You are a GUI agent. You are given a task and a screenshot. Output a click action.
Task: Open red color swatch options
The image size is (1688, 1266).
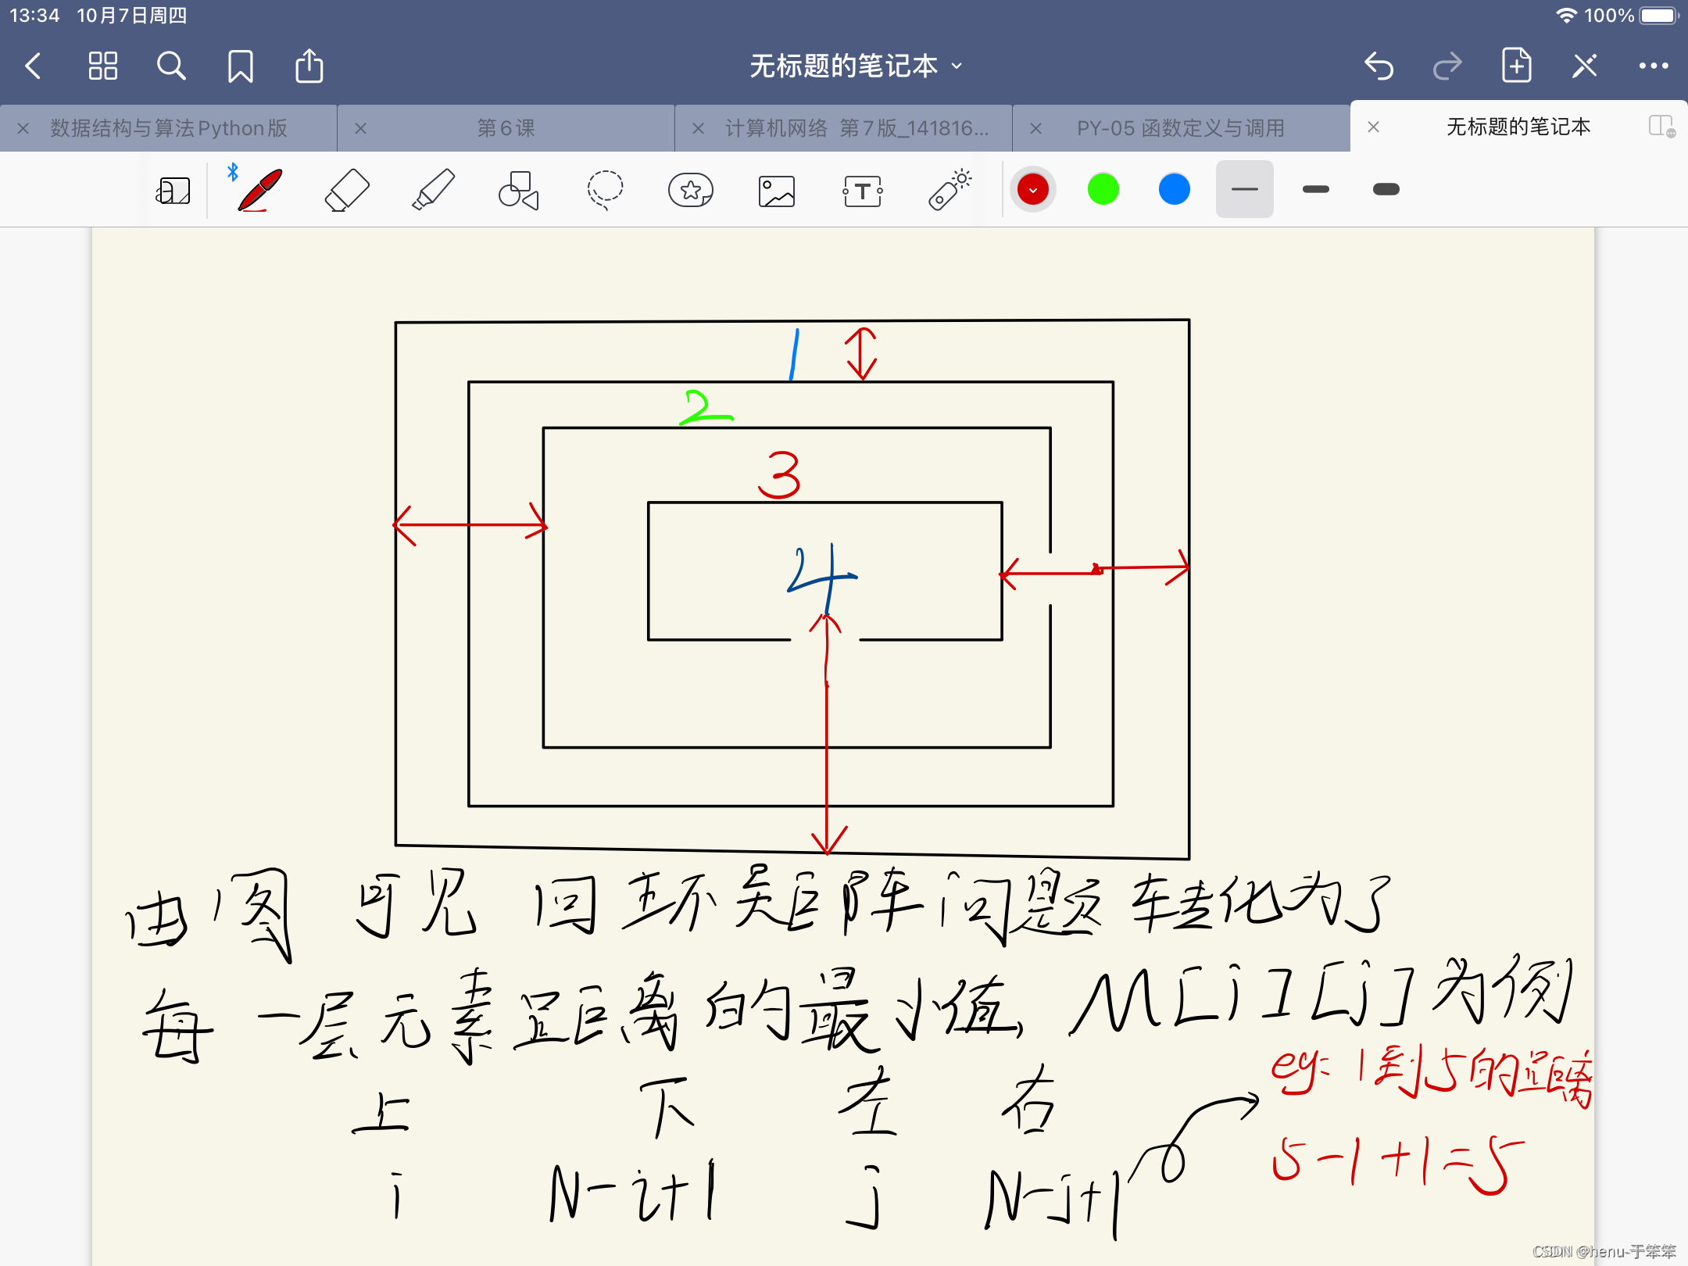click(x=1032, y=189)
